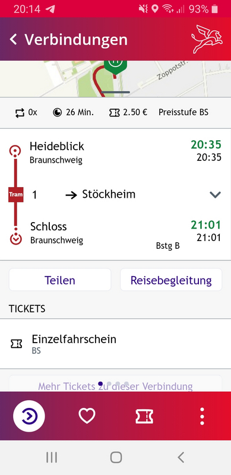Select the journey planner tab in bottom bar
This screenshot has height=475, width=231.
tap(29, 416)
